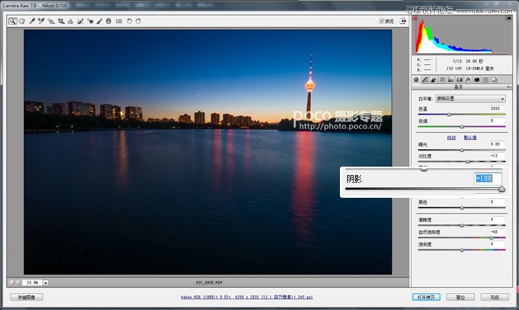Image resolution: width=519 pixels, height=310 pixels.
Task: Rotate image clockwise
Action: point(138,21)
